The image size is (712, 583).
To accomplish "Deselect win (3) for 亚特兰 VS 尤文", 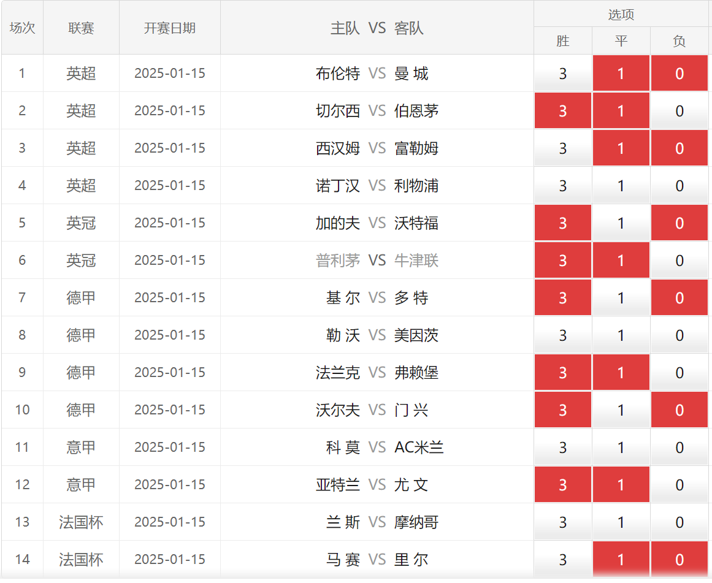I will click(562, 485).
